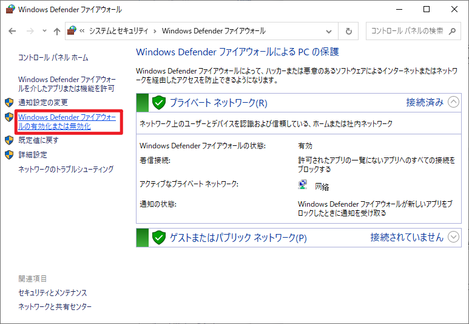Click 接続済み status text

pos(425,103)
